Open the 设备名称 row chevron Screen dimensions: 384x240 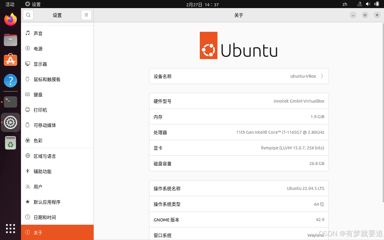[322, 76]
